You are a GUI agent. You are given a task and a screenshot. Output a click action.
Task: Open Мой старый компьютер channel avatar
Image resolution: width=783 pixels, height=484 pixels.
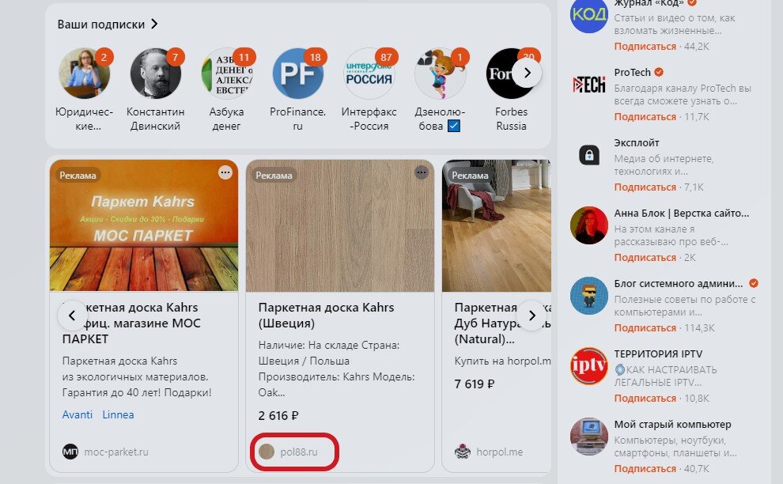coord(589,437)
